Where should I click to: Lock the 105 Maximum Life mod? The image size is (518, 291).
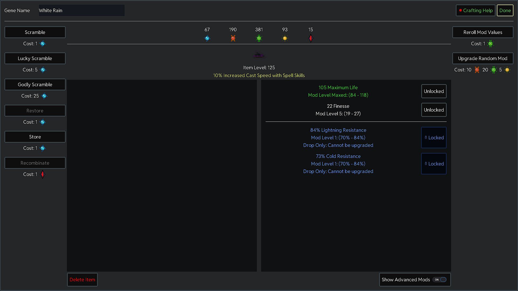click(x=434, y=91)
